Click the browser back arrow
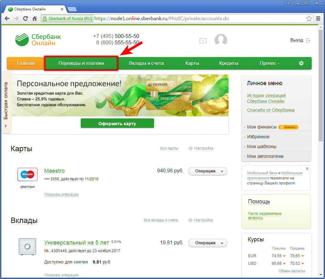Screen dimensions: 325x279 [x=7, y=19]
